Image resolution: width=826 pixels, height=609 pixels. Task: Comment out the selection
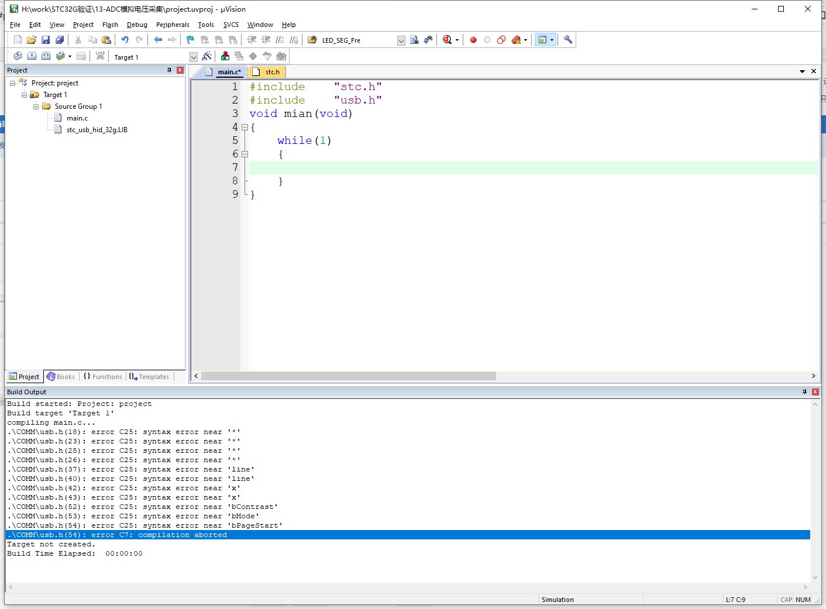(280, 40)
